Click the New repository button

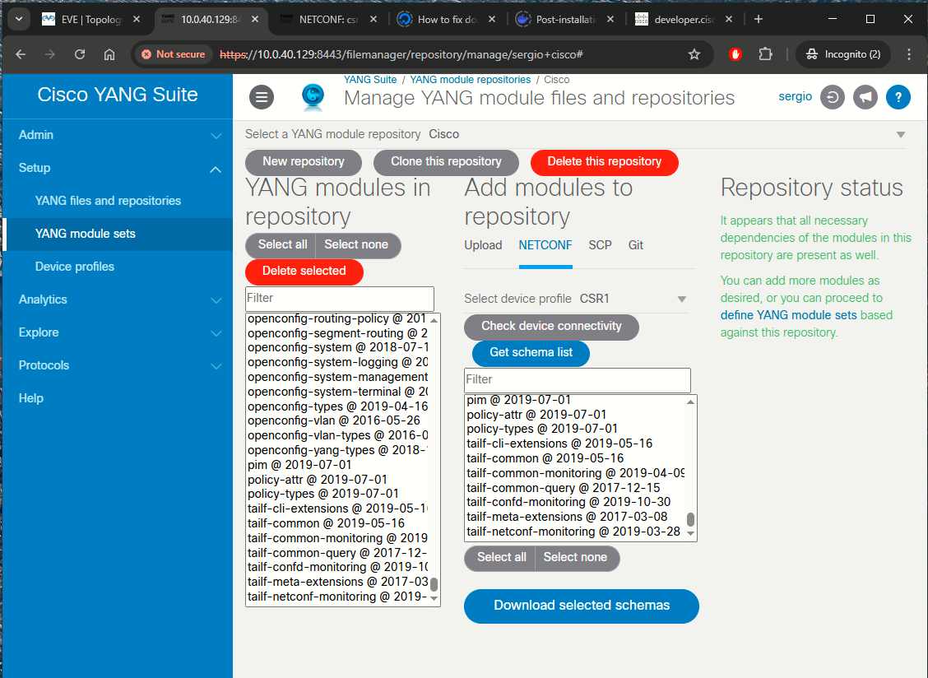click(x=303, y=161)
